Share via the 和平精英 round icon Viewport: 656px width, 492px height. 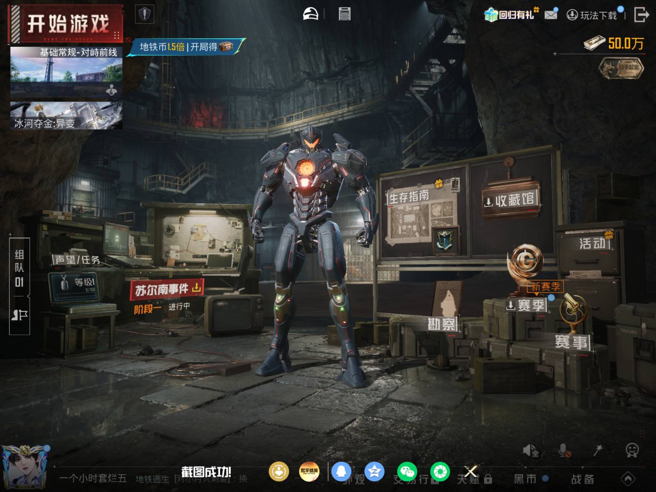pyautogui.click(x=309, y=471)
